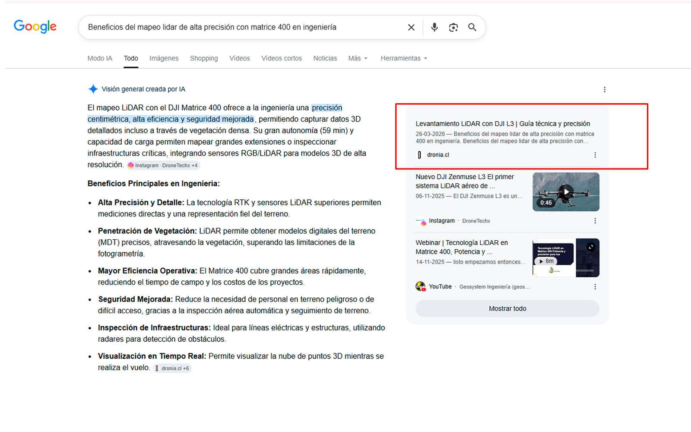Go to the Shopping tab
The height and width of the screenshot is (432, 691).
pyautogui.click(x=204, y=58)
